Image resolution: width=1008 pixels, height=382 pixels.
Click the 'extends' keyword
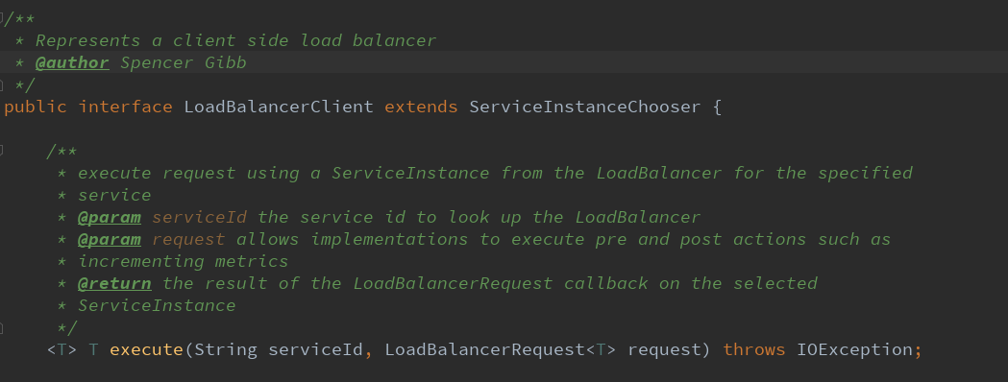[421, 107]
